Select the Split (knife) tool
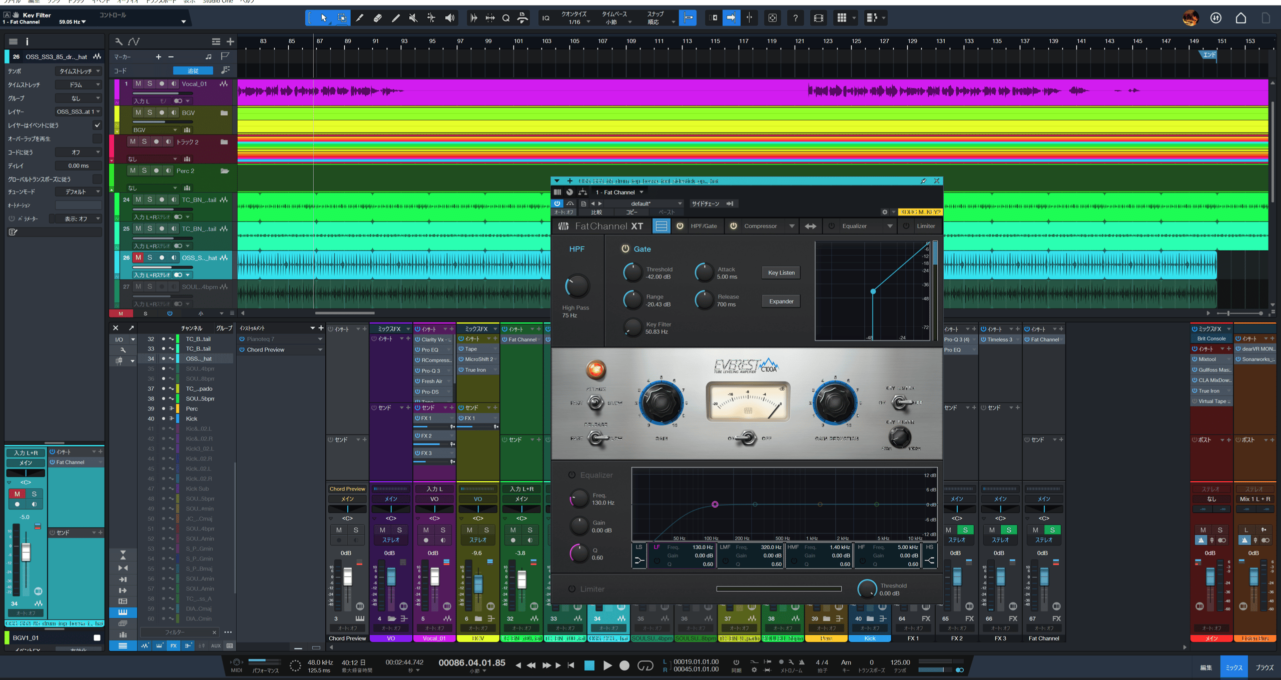The image size is (1281, 680). click(x=360, y=18)
